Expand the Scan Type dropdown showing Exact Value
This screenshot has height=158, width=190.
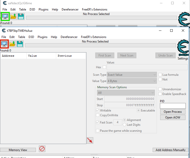(132, 75)
